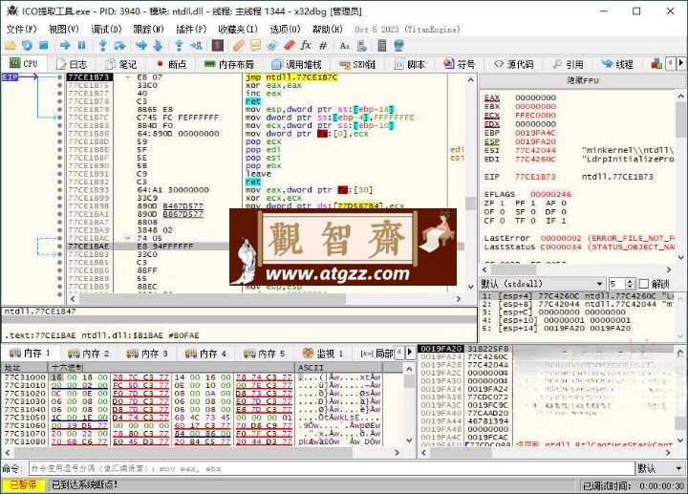Viewport: 688px width, 494px height.
Task: Switch to the 调用堆栈 tab
Action: [x=296, y=64]
